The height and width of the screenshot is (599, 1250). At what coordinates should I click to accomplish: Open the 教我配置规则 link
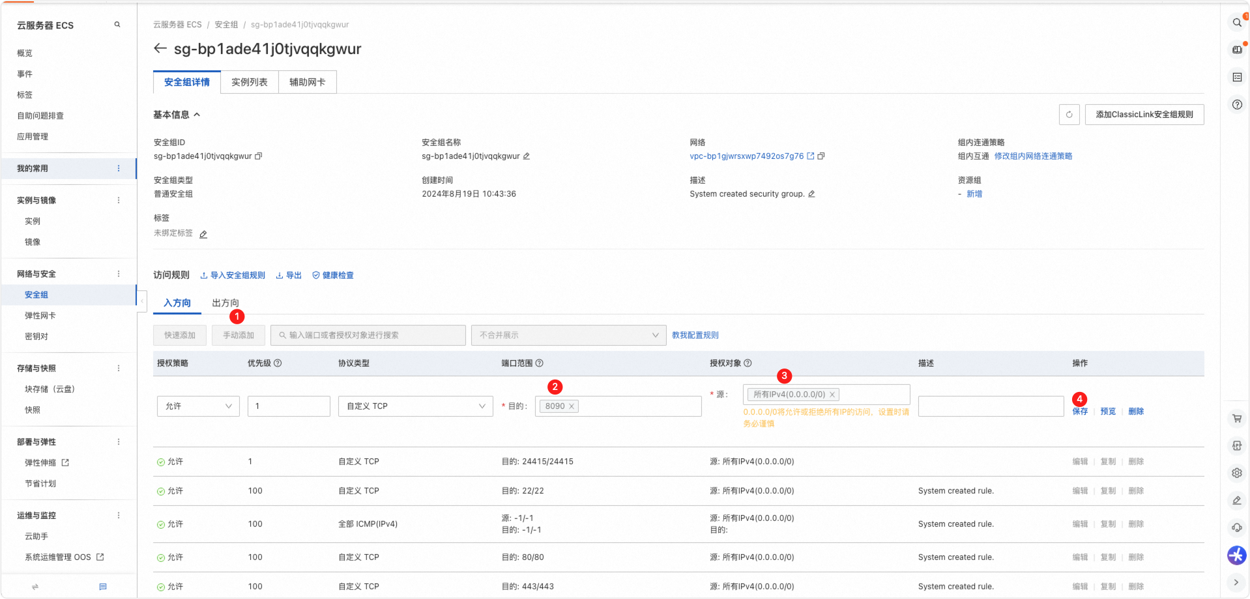click(x=695, y=335)
